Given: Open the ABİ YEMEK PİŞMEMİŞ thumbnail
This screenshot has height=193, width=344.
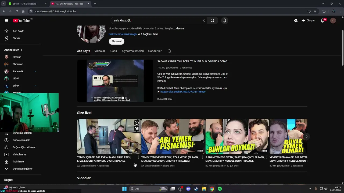Looking at the screenshot, I should 173,136.
